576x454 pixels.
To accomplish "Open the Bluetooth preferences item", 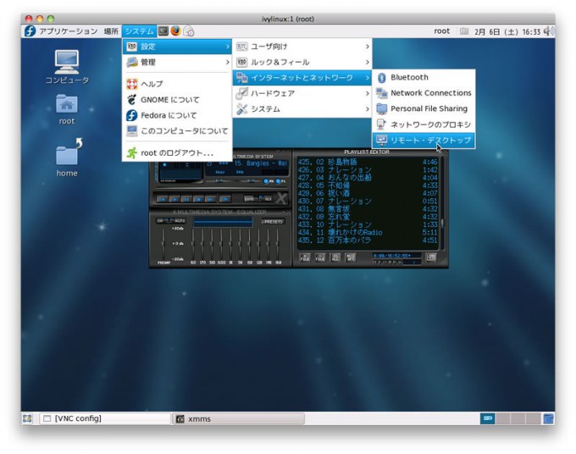I will click(x=424, y=77).
